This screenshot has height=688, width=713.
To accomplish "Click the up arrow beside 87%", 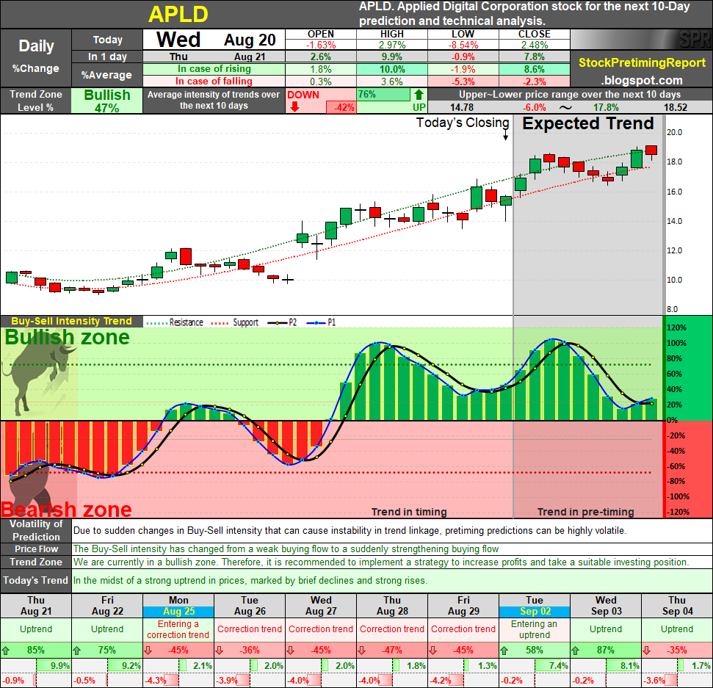I will (x=576, y=651).
